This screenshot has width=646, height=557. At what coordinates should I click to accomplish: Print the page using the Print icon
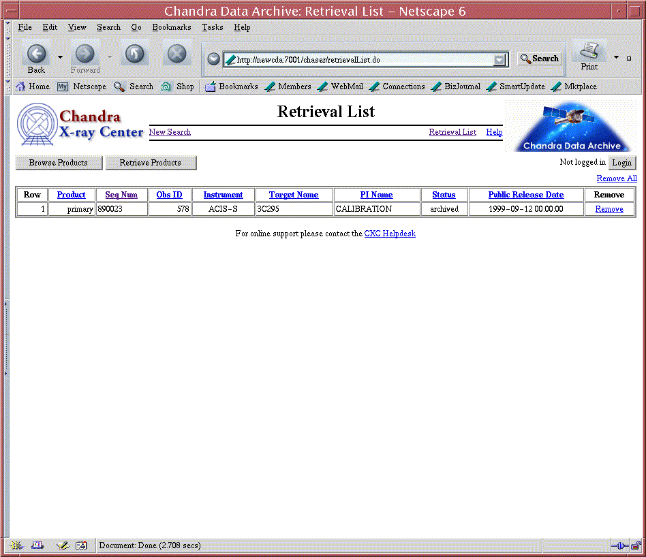click(589, 51)
